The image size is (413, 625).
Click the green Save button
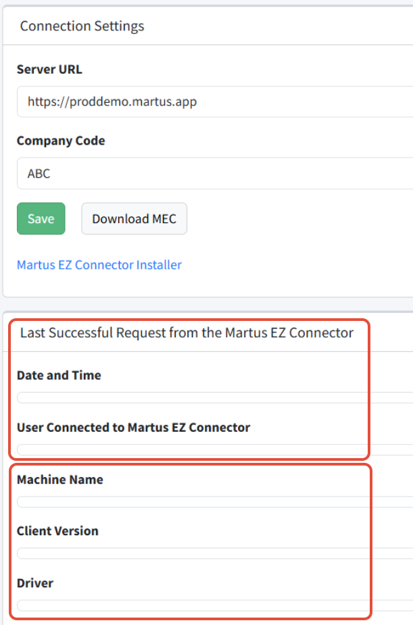41,218
